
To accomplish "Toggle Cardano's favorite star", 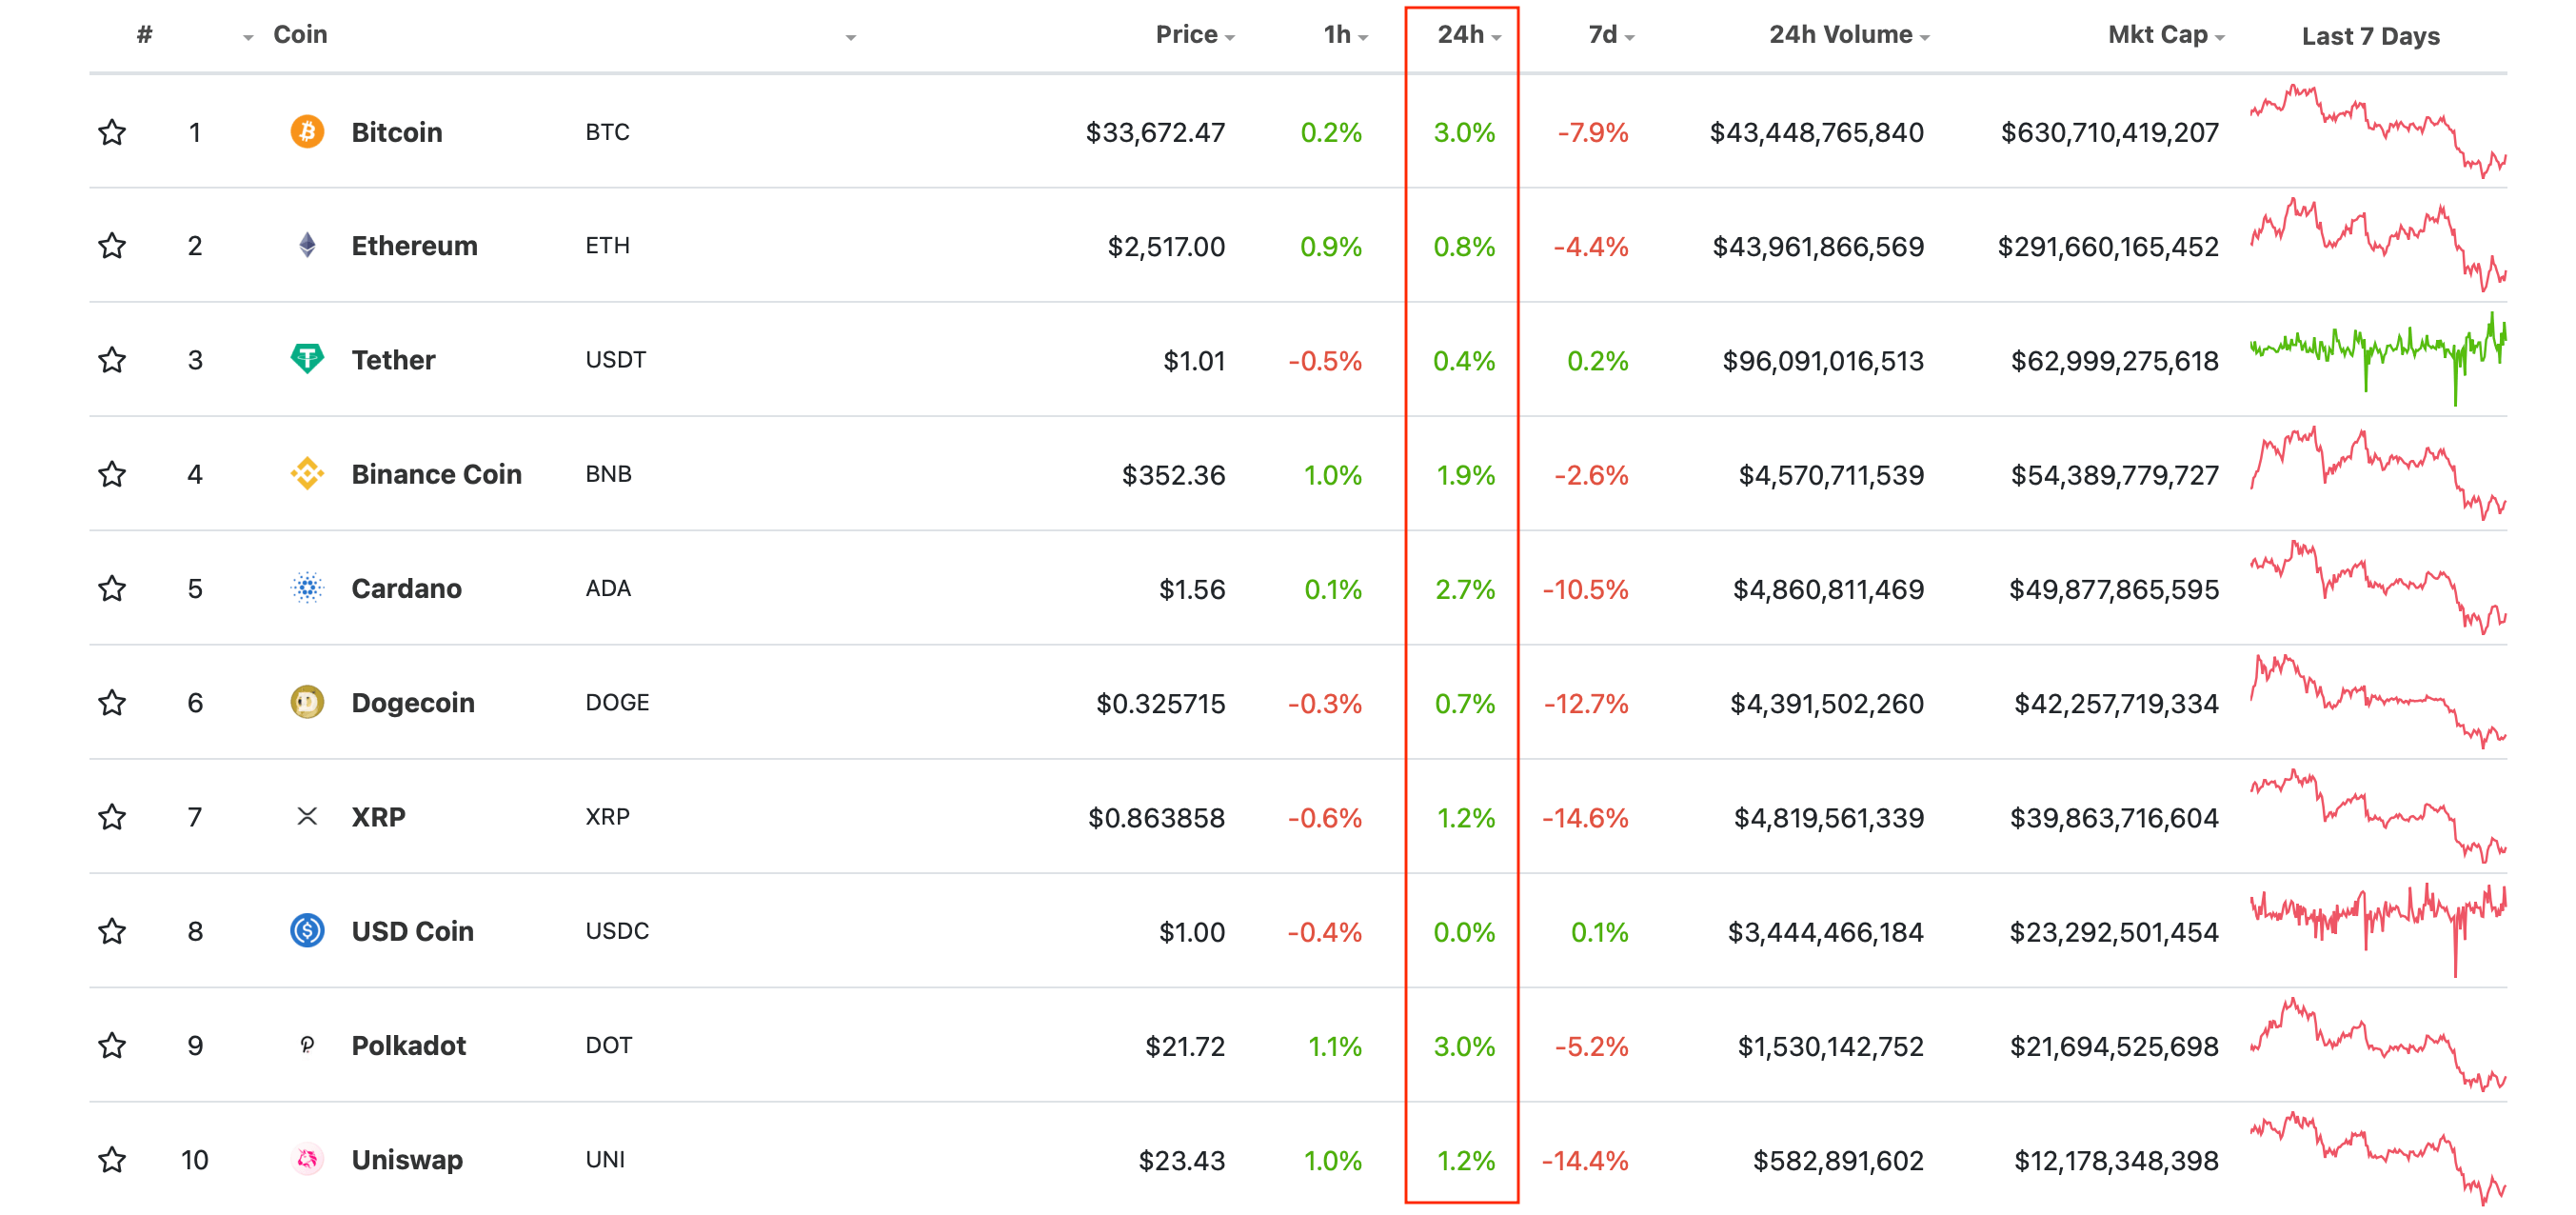I will 112,588.
